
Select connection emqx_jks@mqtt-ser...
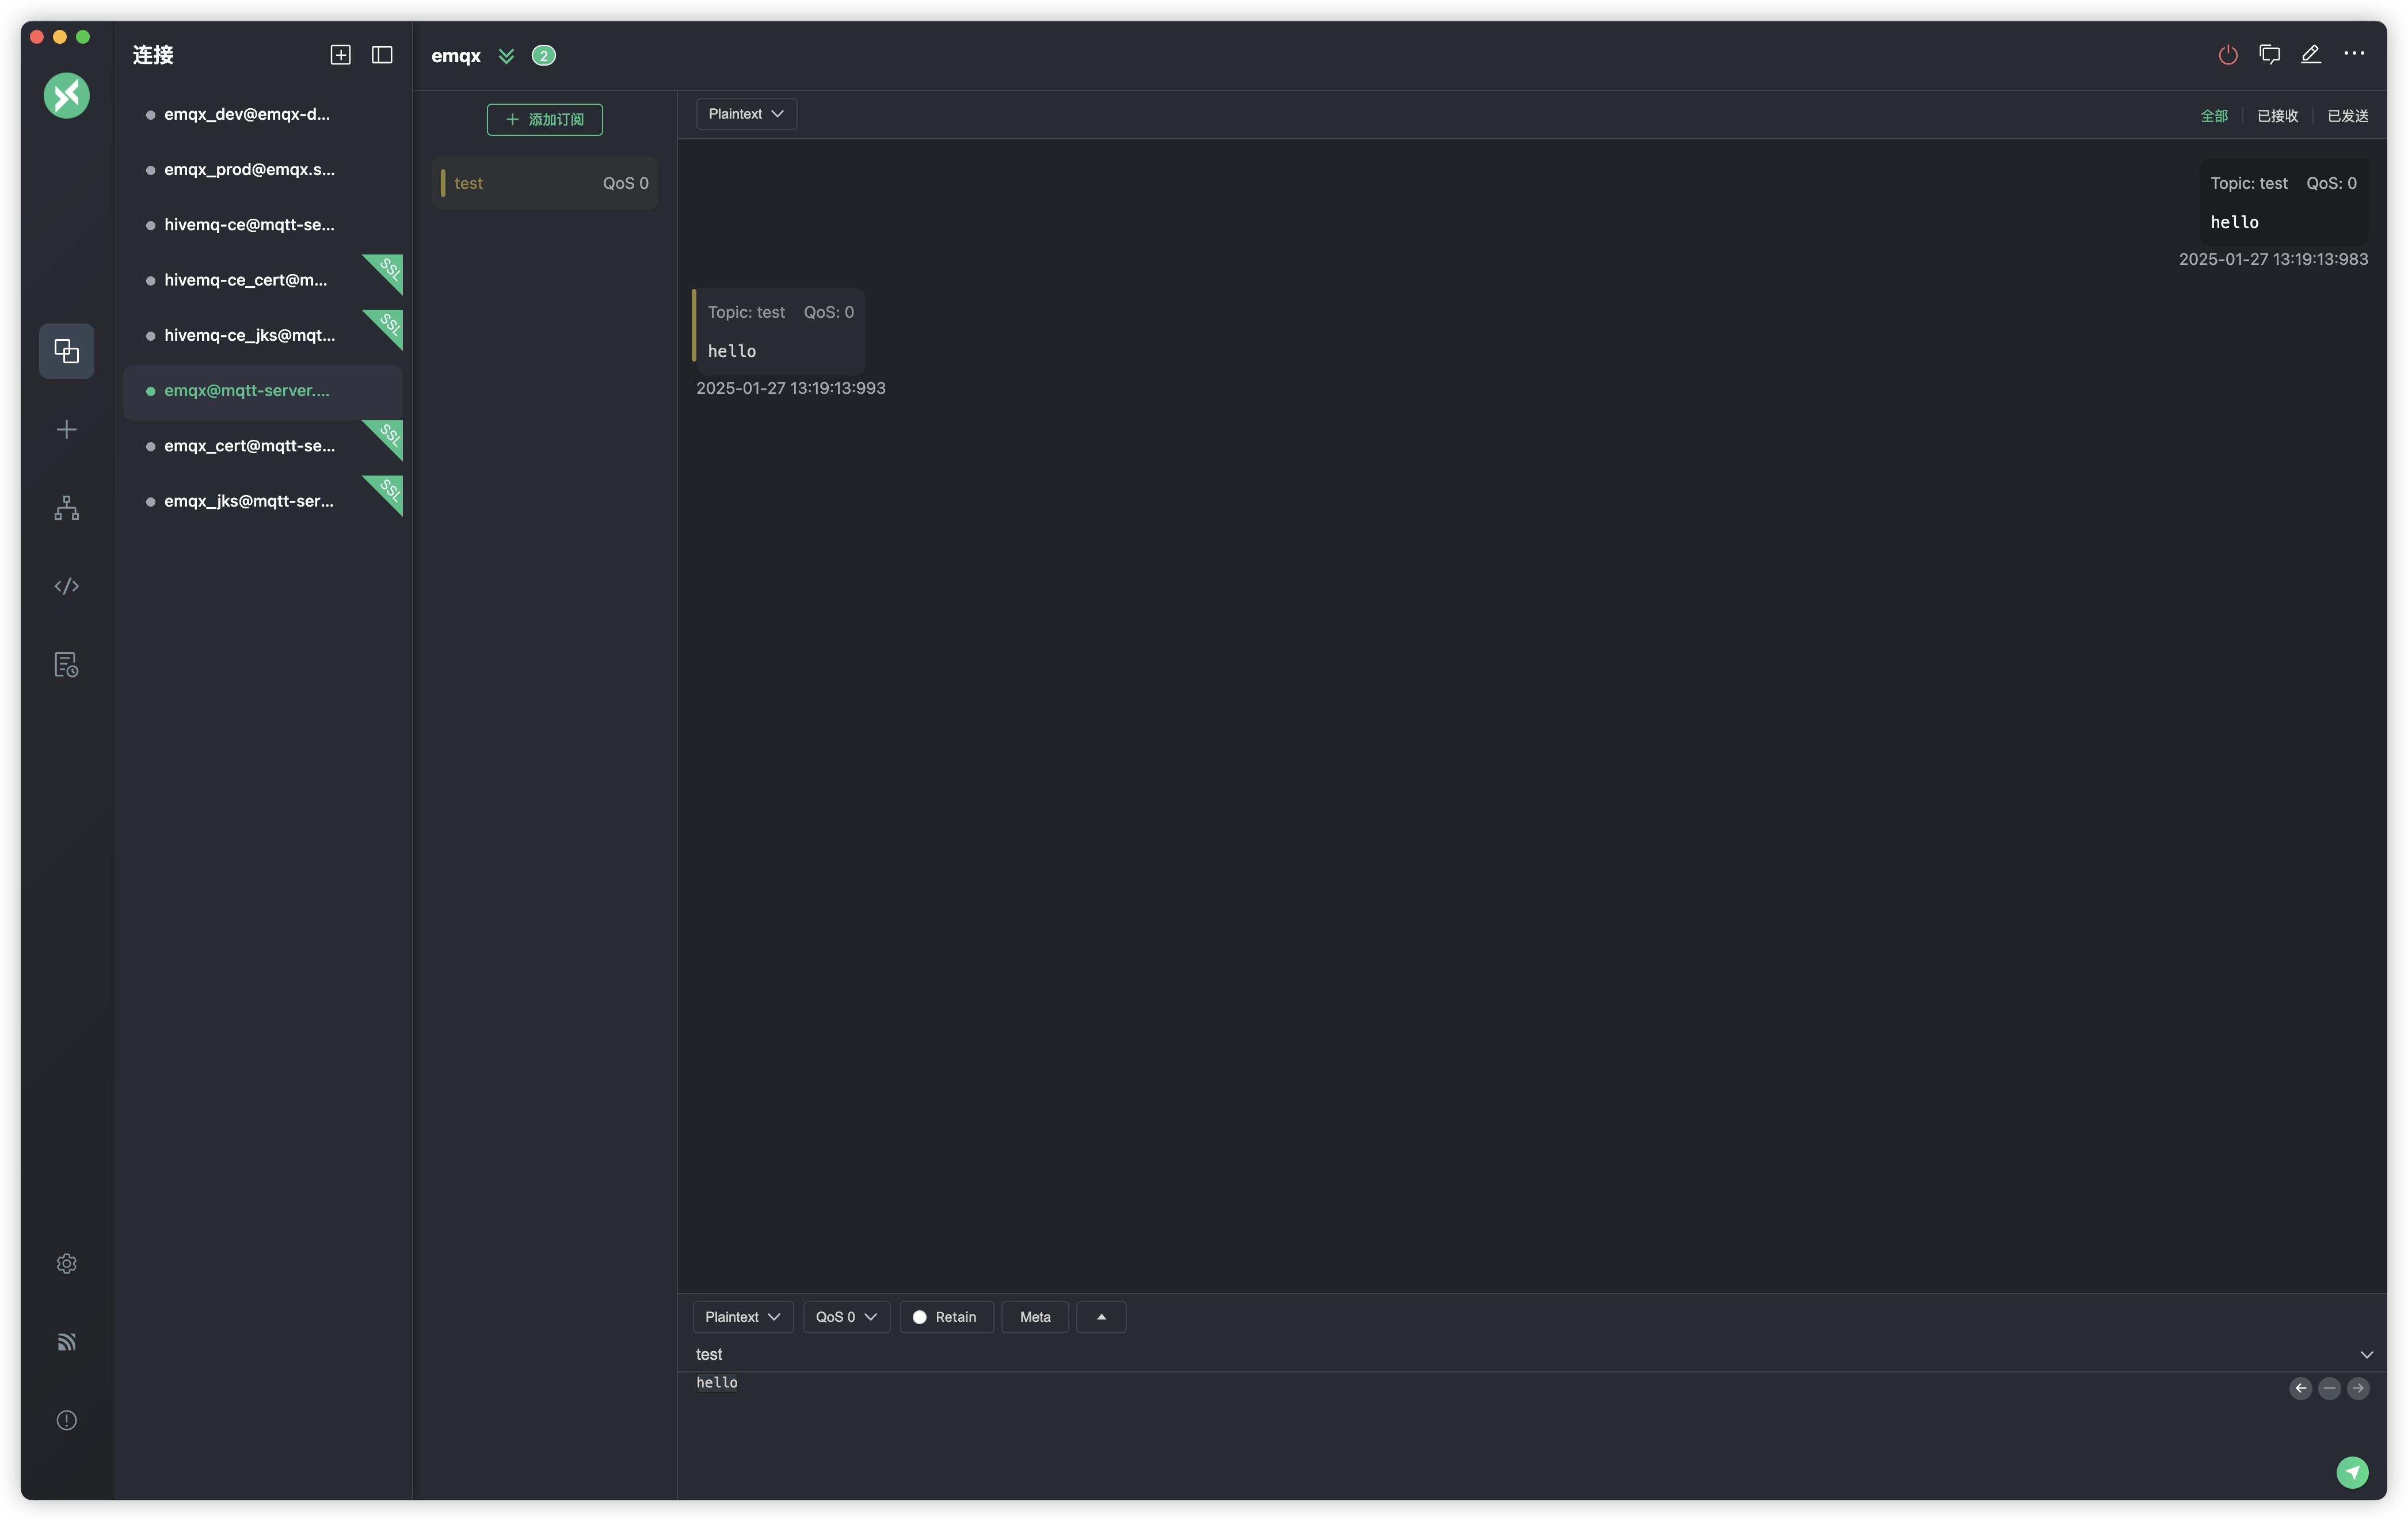pyautogui.click(x=263, y=501)
